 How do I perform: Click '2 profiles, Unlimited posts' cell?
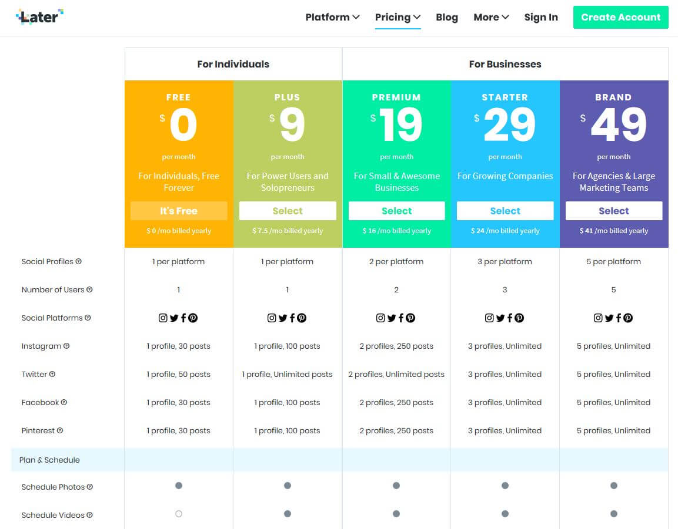(x=396, y=375)
